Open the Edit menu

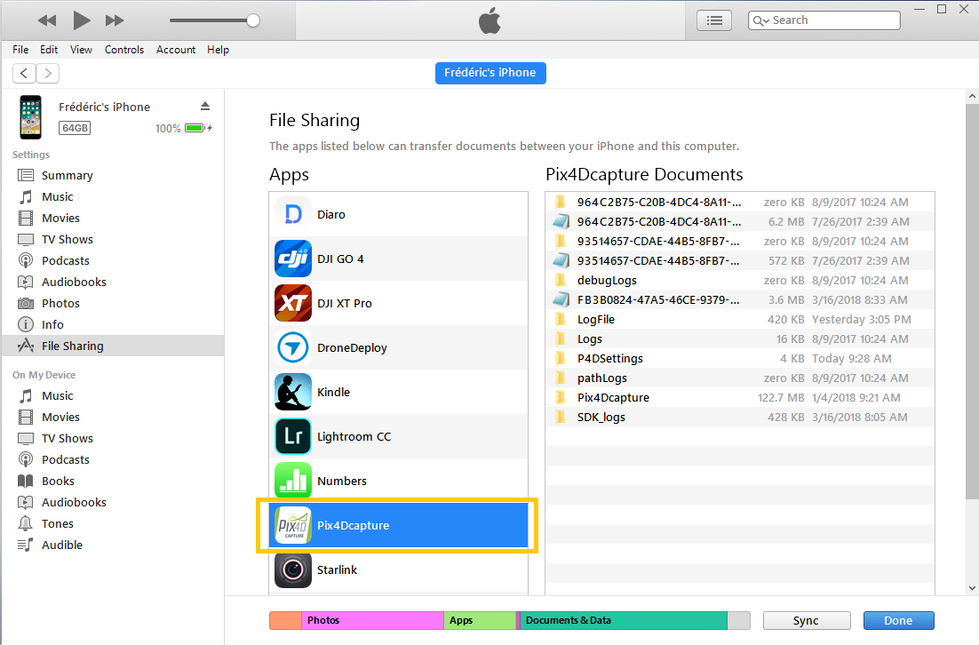(49, 50)
